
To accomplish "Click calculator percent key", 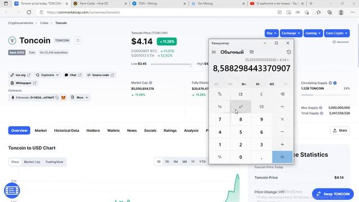I will 220,94.
